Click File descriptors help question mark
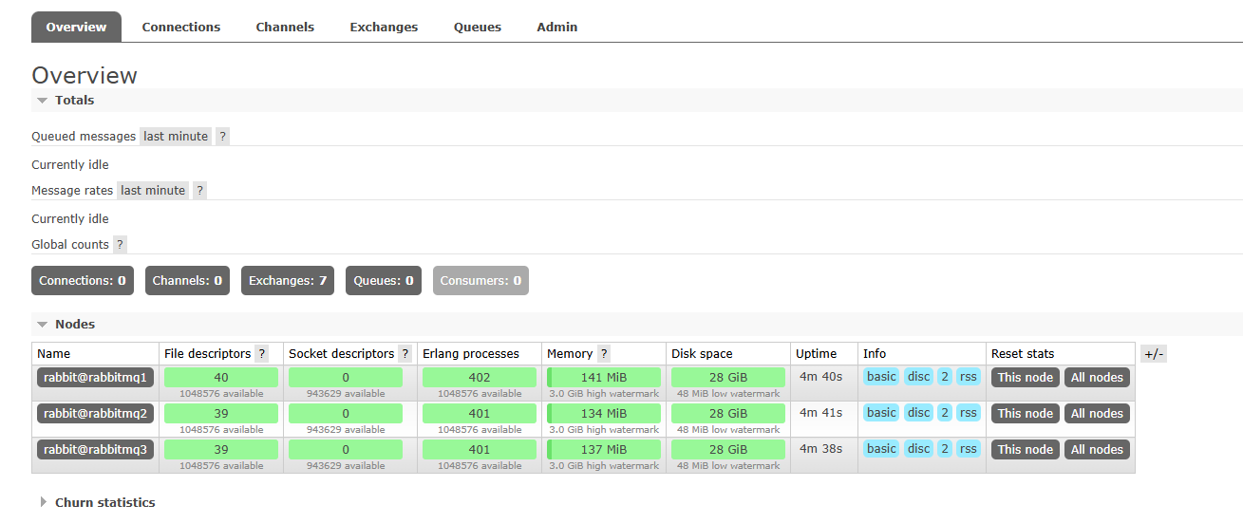 point(262,354)
